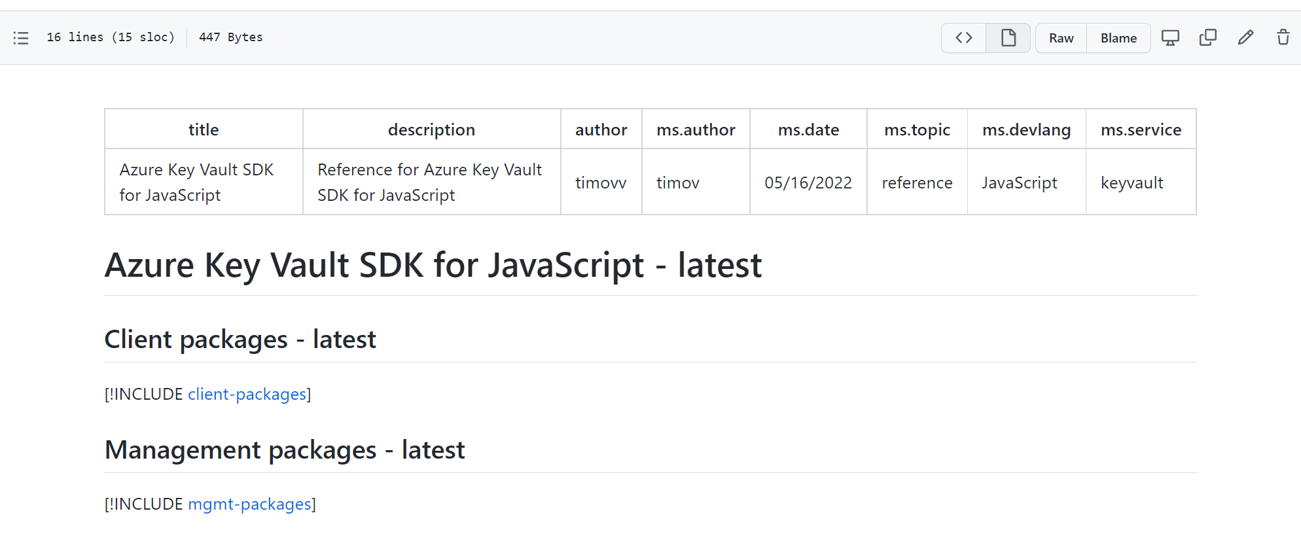Open the Blame view
Viewport: 1301px width, 545px height.
coord(1118,38)
